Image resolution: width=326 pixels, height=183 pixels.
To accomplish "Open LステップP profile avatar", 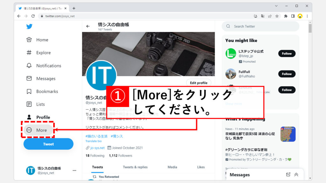I will tap(230, 53).
